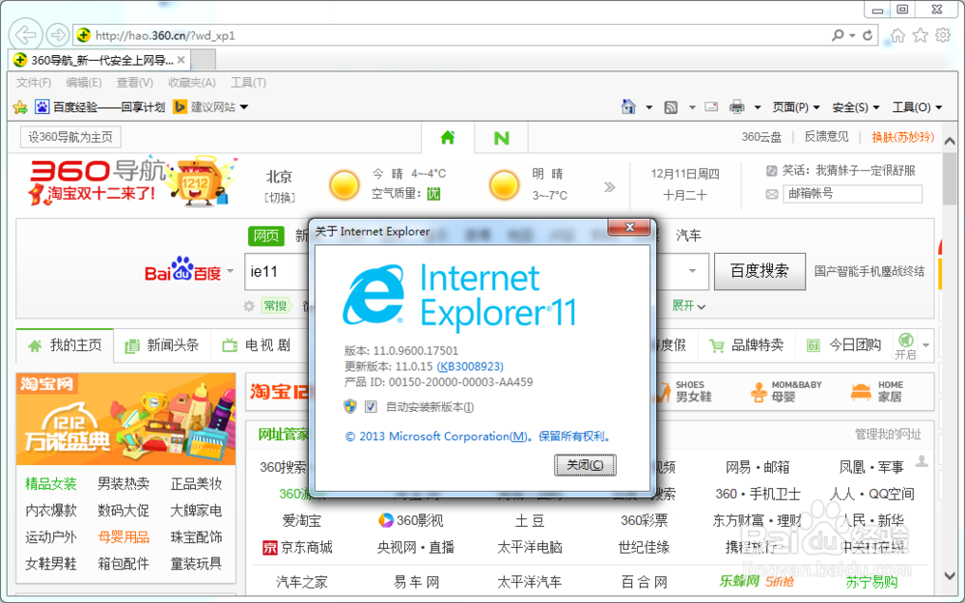Click the double-arrow next weather icon

coord(609,187)
